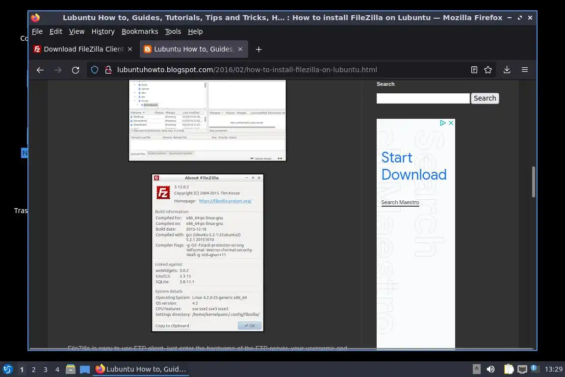Open the Lubuntu application menu launcher
Screen dimensions: 565x377
(x=7, y=369)
